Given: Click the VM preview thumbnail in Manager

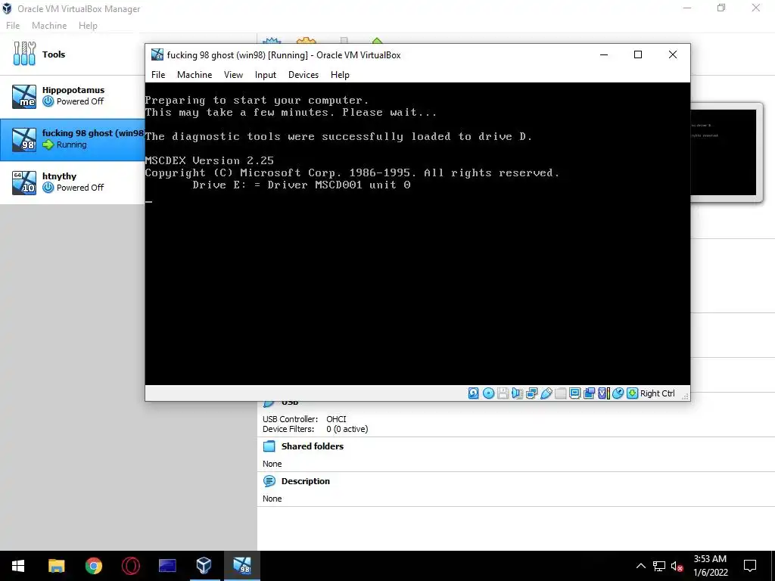Looking at the screenshot, I should 724,152.
